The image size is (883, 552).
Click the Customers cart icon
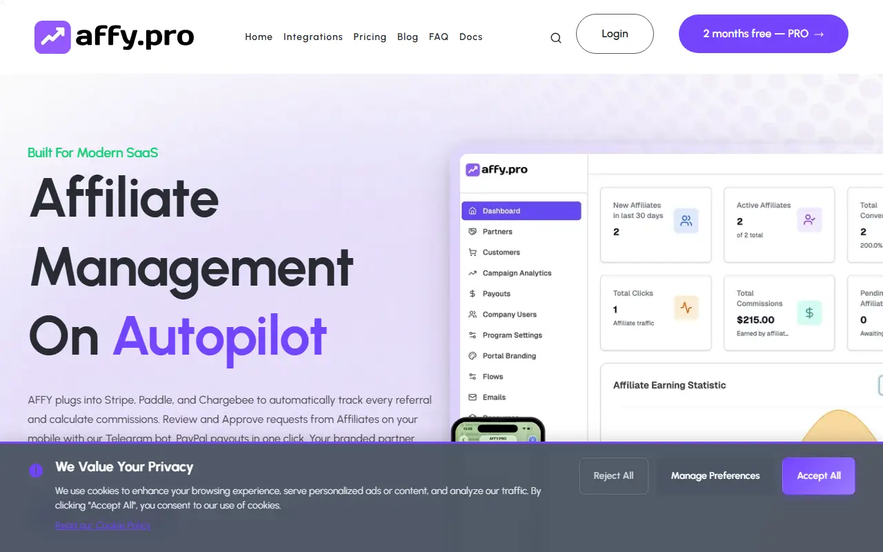[473, 253]
